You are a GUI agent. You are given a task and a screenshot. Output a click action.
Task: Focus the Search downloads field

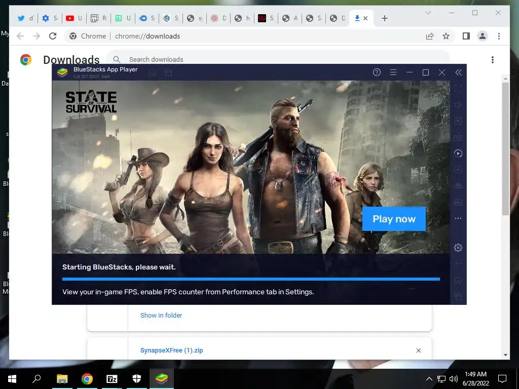278,59
